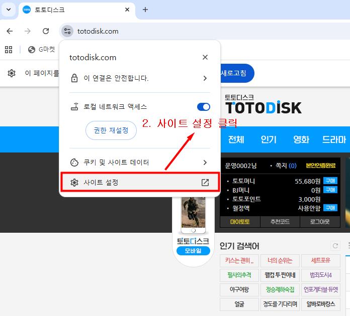Select the 인기 category tab

[269, 139]
